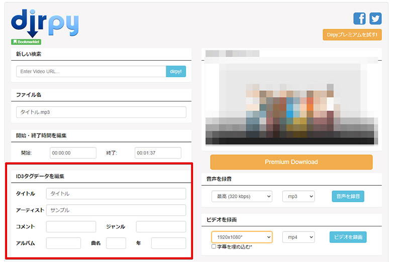Enable the 字幕を埋め込む checkbox
The height and width of the screenshot is (262, 402).
pyautogui.click(x=214, y=246)
